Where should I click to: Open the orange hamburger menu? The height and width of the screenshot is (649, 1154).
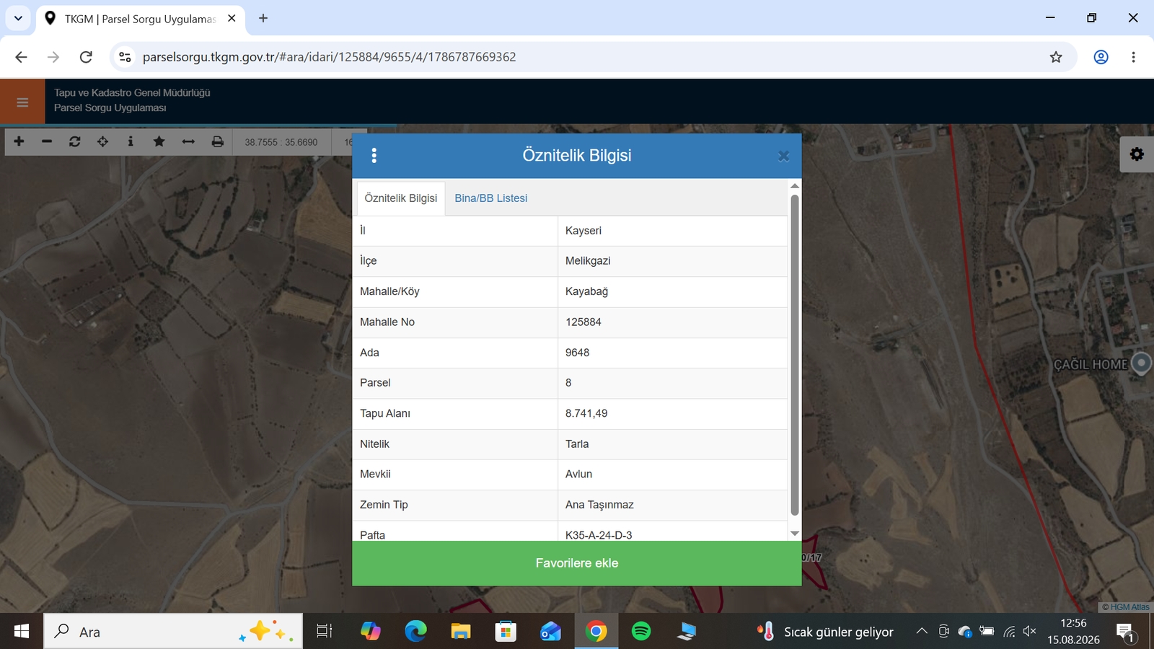[22, 102]
